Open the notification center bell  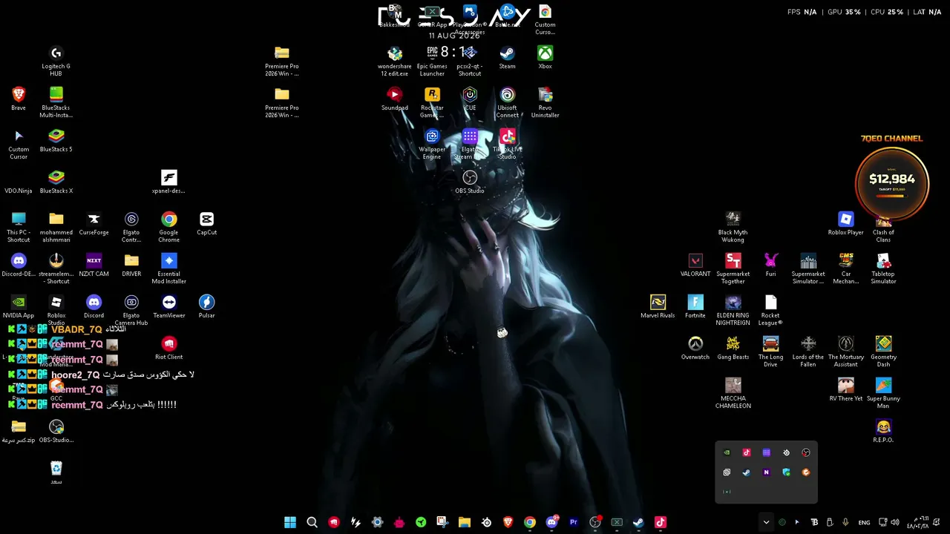937,522
